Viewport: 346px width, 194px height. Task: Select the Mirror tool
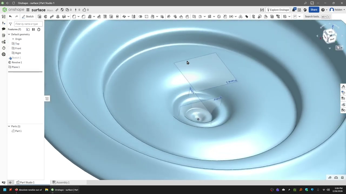pos(134,16)
